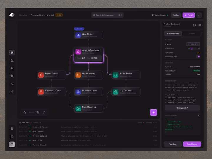Screen dimensions: 212x159
Task: Click the Customer Support Agent v2 breadcrumb
Action: pos(42,15)
